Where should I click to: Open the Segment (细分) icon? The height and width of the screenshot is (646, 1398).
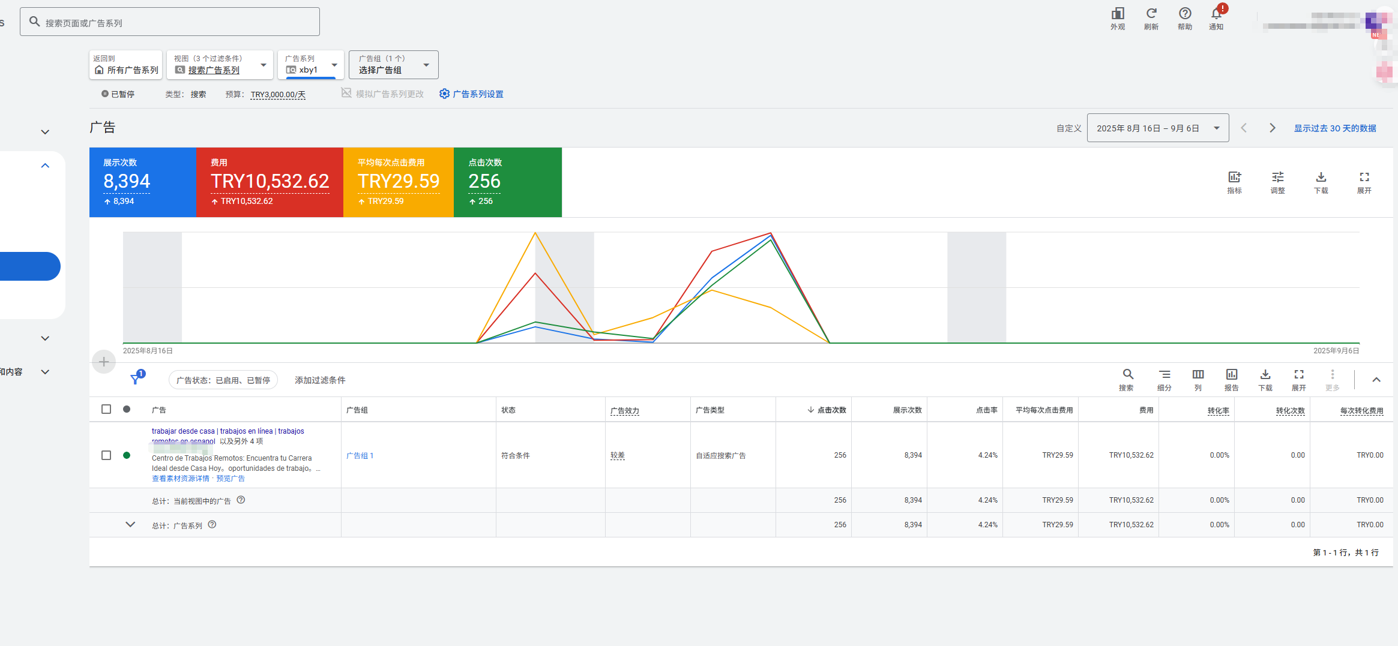point(1164,375)
